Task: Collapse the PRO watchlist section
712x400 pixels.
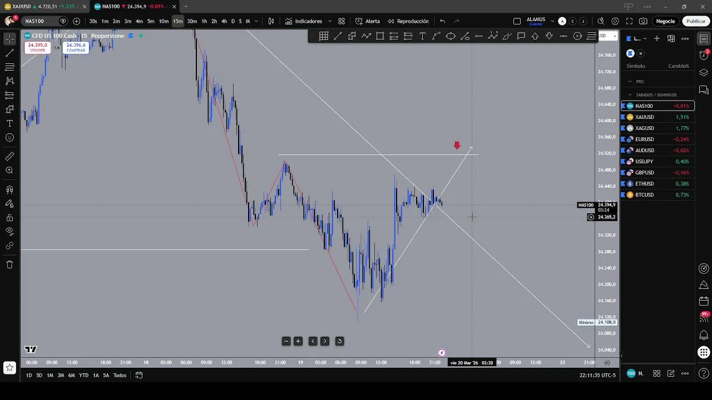Action: [630, 82]
